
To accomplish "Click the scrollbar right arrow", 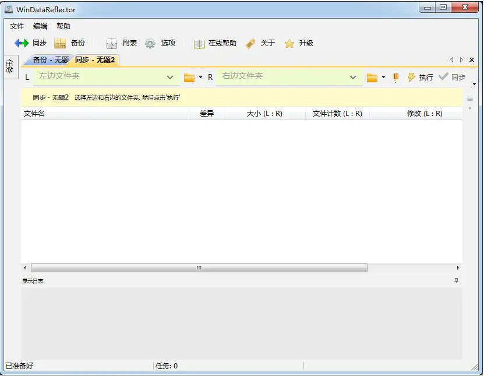I will coord(458,268).
